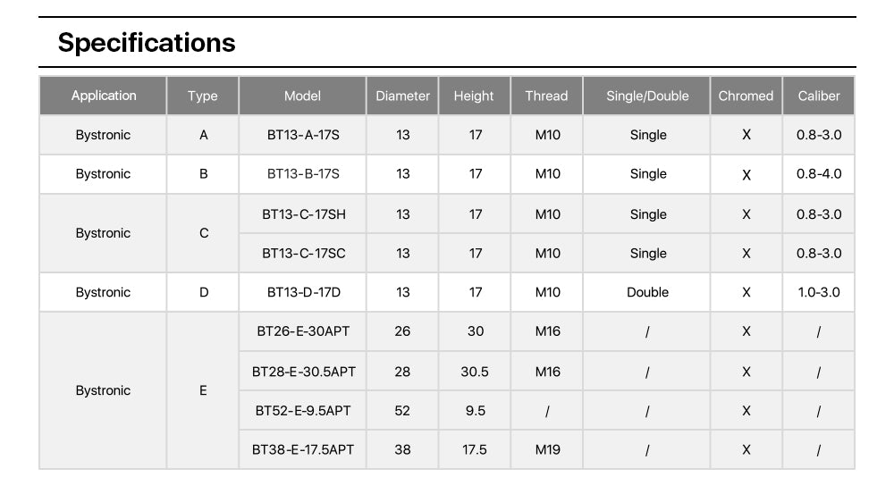Viewport: 894px width, 477px height.
Task: Click the Diameter column header
Action: point(402,96)
